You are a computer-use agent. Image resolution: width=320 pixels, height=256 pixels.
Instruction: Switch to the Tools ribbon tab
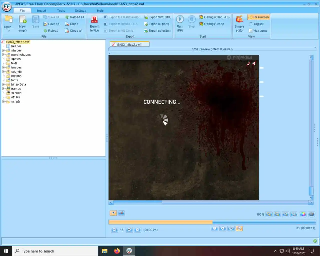[61, 11]
